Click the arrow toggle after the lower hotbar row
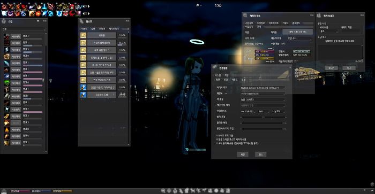Screen dimensions: 375x194 86,13
